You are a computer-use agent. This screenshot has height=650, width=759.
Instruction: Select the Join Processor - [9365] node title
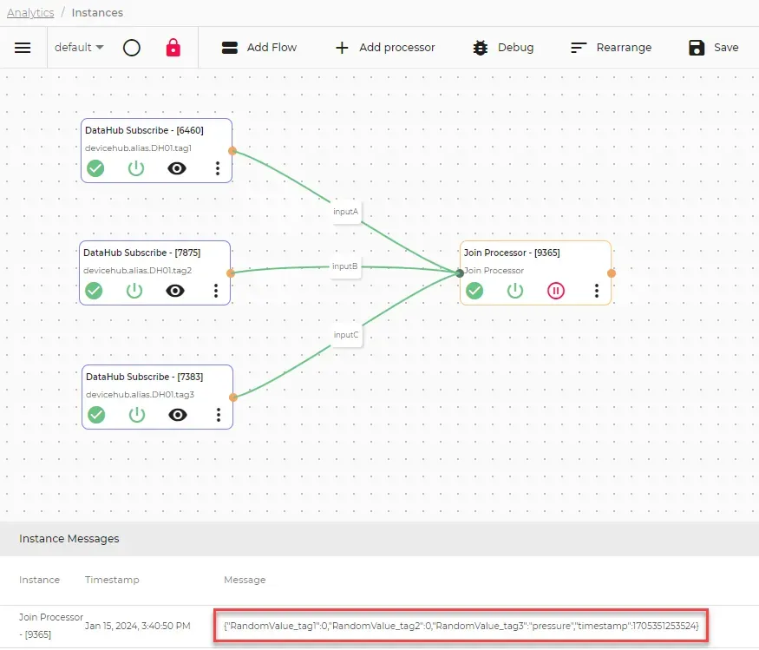click(x=512, y=253)
